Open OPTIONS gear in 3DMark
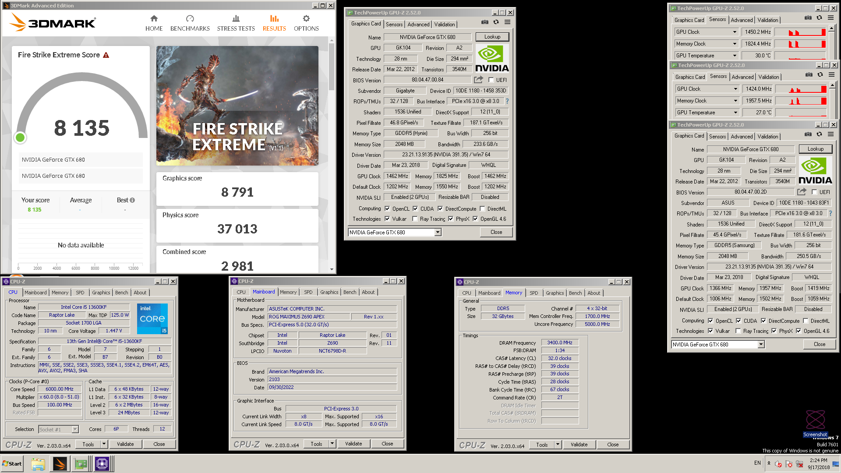 coord(306,23)
